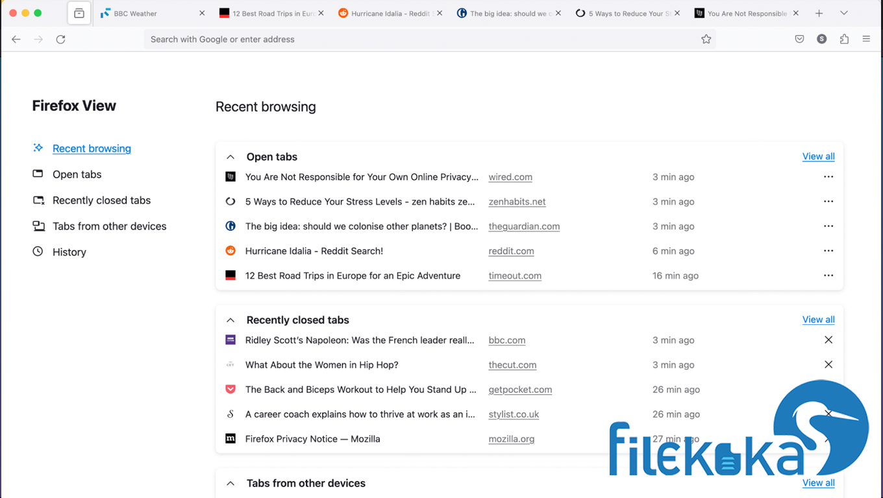Image resolution: width=883 pixels, height=498 pixels.
Task: Collapse the Open tabs section
Action: coord(230,157)
